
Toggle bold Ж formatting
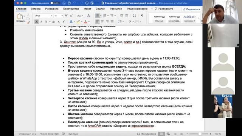click(x=36, y=22)
